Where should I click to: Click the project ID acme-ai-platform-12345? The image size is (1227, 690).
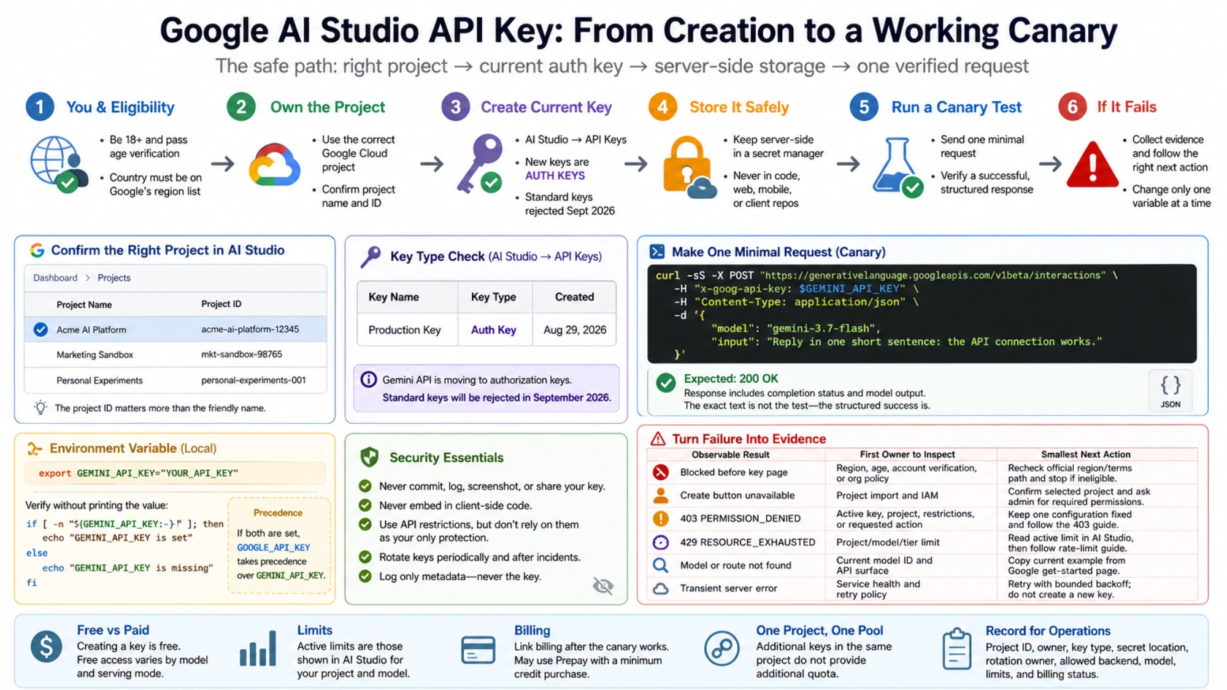click(250, 329)
